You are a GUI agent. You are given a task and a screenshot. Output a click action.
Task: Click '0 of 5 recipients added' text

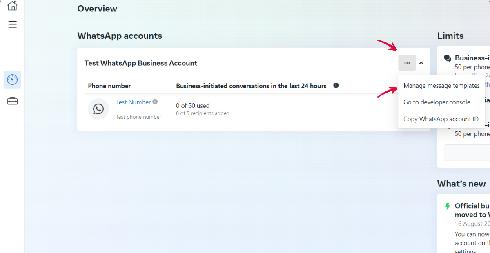tap(203, 113)
